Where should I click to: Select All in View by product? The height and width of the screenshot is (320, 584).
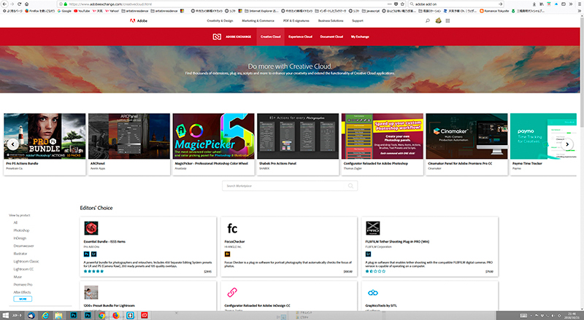[15, 222]
